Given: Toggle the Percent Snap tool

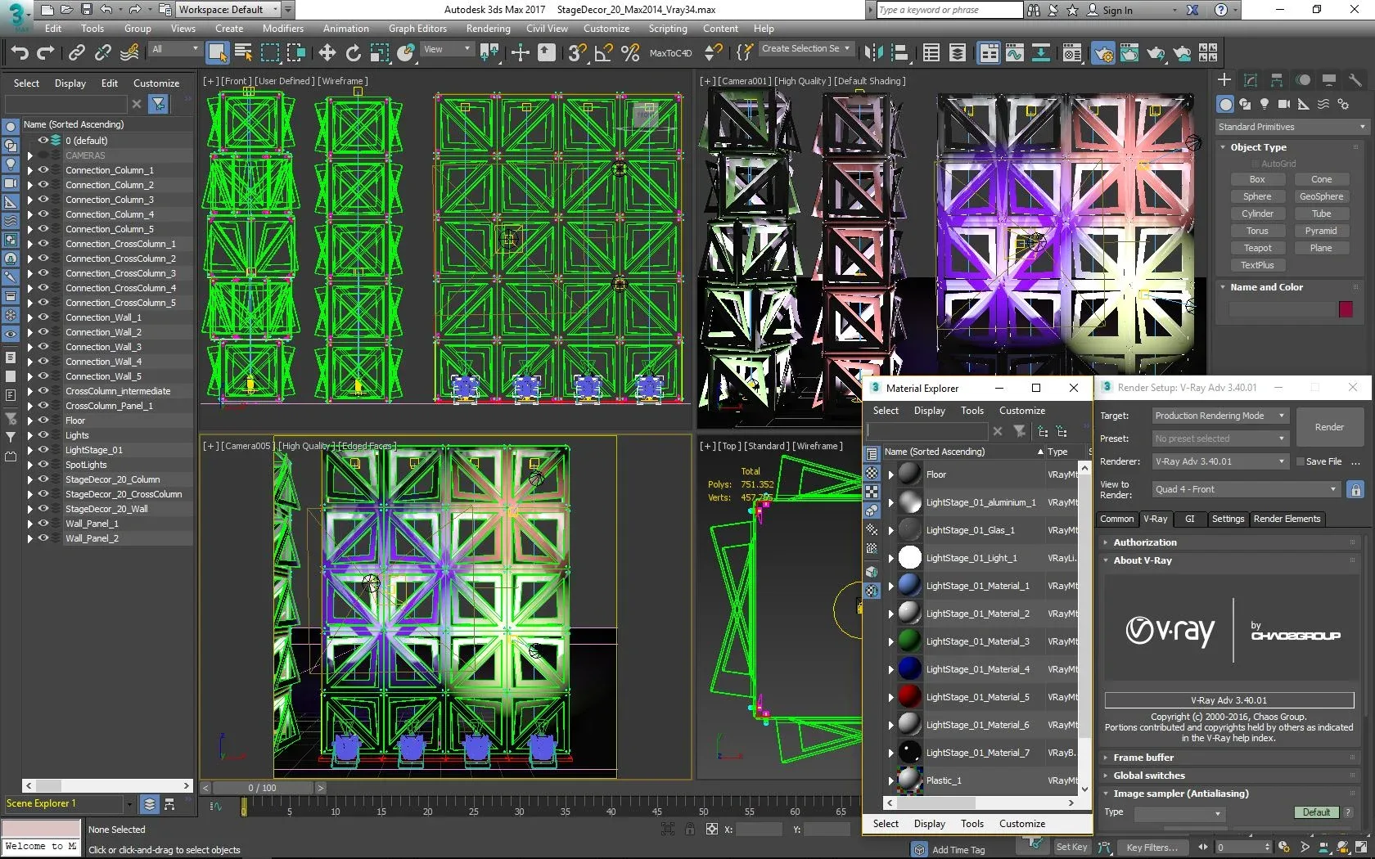Looking at the screenshot, I should [x=630, y=53].
